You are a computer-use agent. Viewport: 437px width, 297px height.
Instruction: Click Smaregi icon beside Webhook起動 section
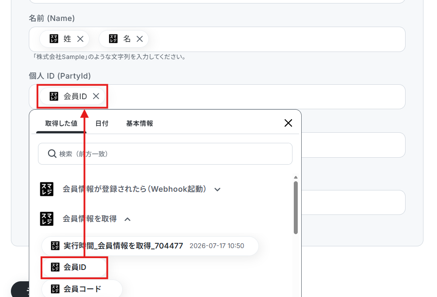[47, 189]
